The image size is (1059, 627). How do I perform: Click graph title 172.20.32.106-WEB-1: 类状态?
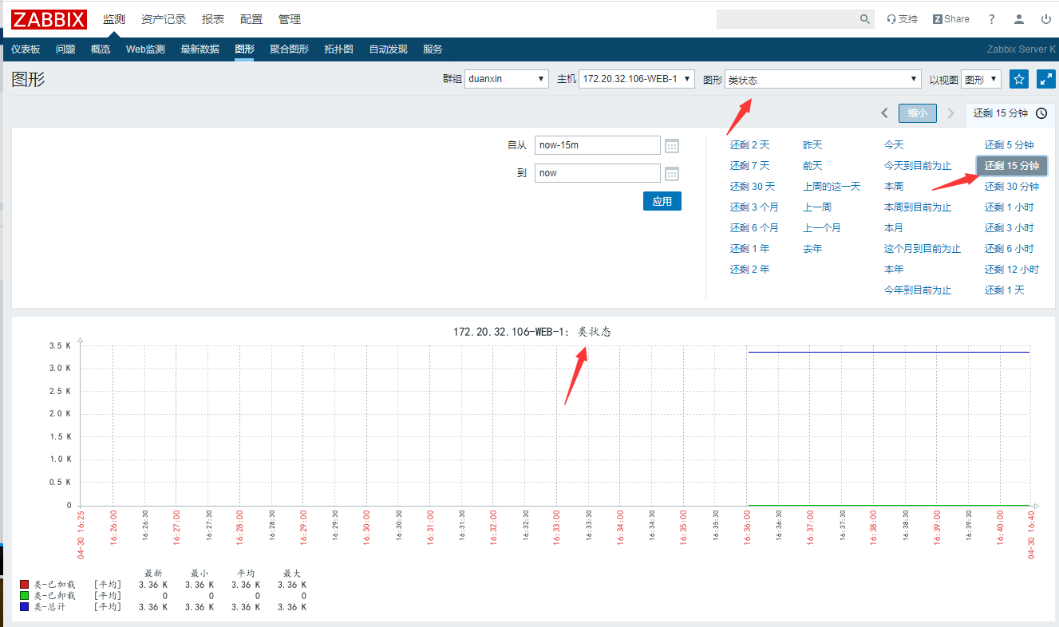click(x=532, y=332)
